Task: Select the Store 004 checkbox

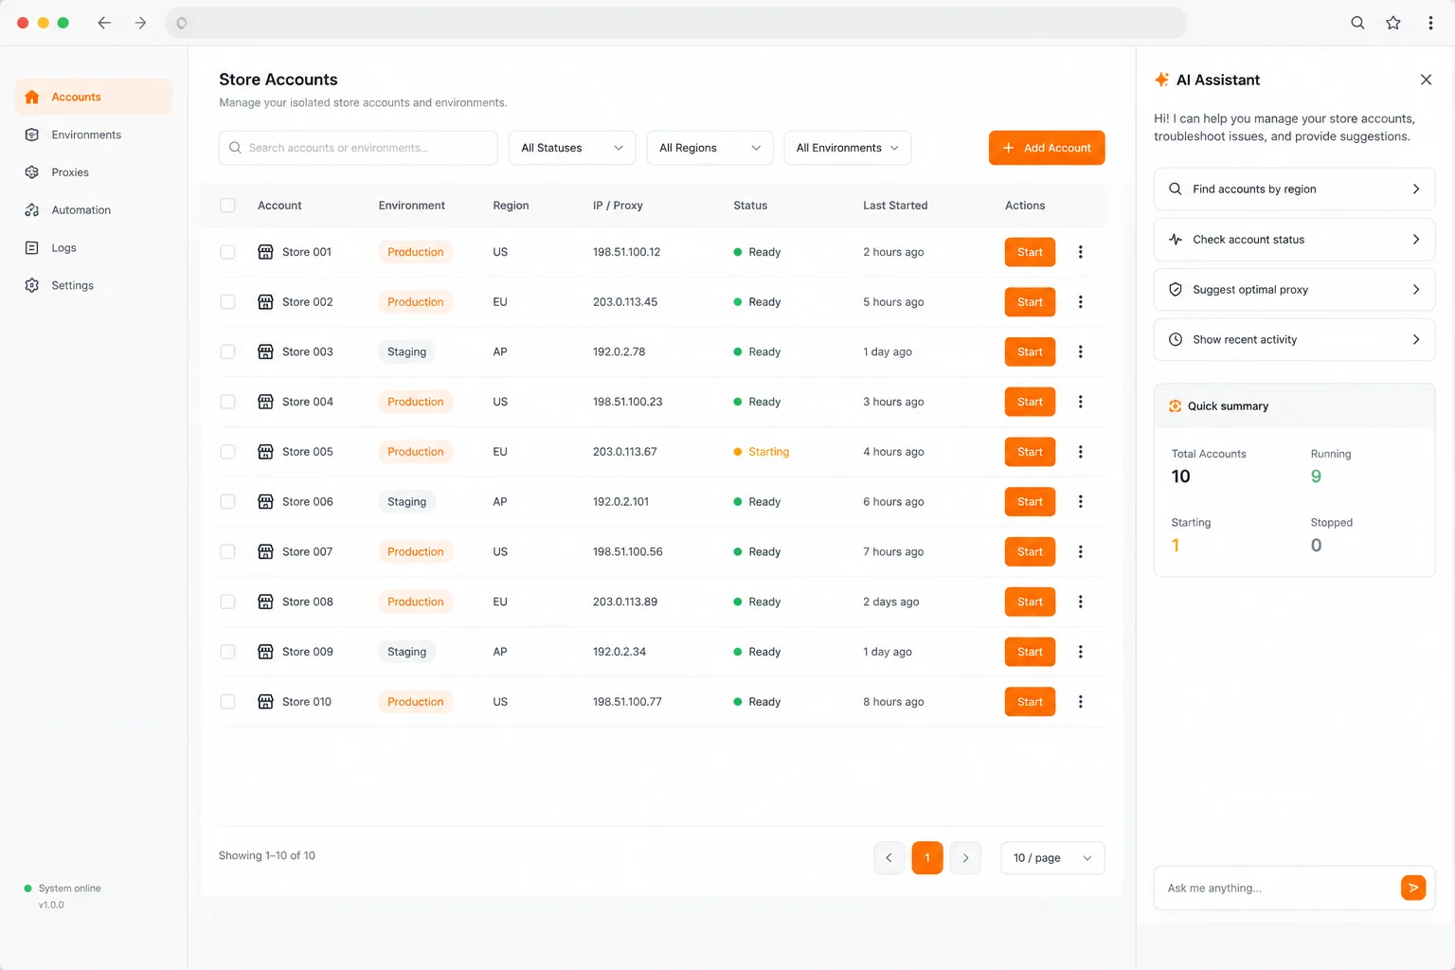Action: (227, 402)
